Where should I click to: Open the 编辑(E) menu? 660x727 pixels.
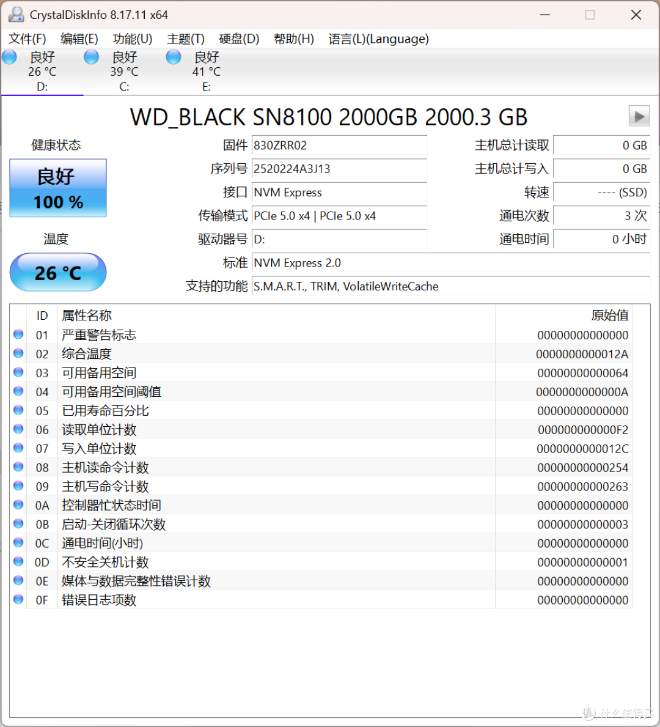(x=79, y=39)
